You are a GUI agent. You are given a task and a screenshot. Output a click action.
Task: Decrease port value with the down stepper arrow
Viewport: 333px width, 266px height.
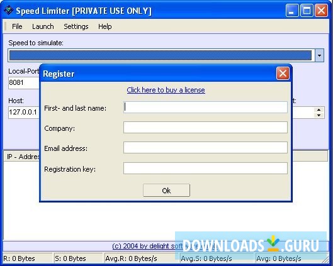319,116
